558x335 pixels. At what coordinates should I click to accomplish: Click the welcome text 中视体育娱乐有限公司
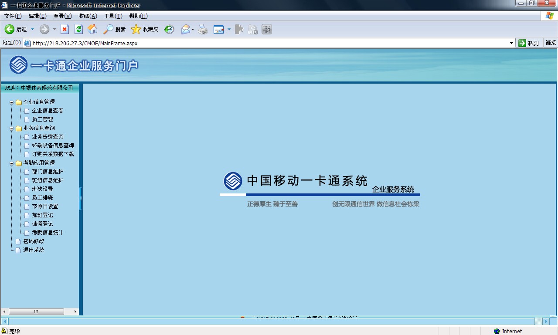47,88
